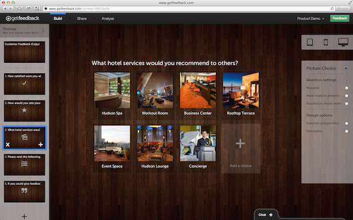The width and height of the screenshot is (353, 220).
Task: Select phone preview device icon
Action: pos(325,42)
